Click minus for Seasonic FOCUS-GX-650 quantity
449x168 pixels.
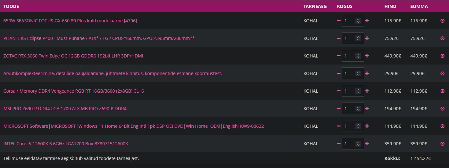point(338,21)
